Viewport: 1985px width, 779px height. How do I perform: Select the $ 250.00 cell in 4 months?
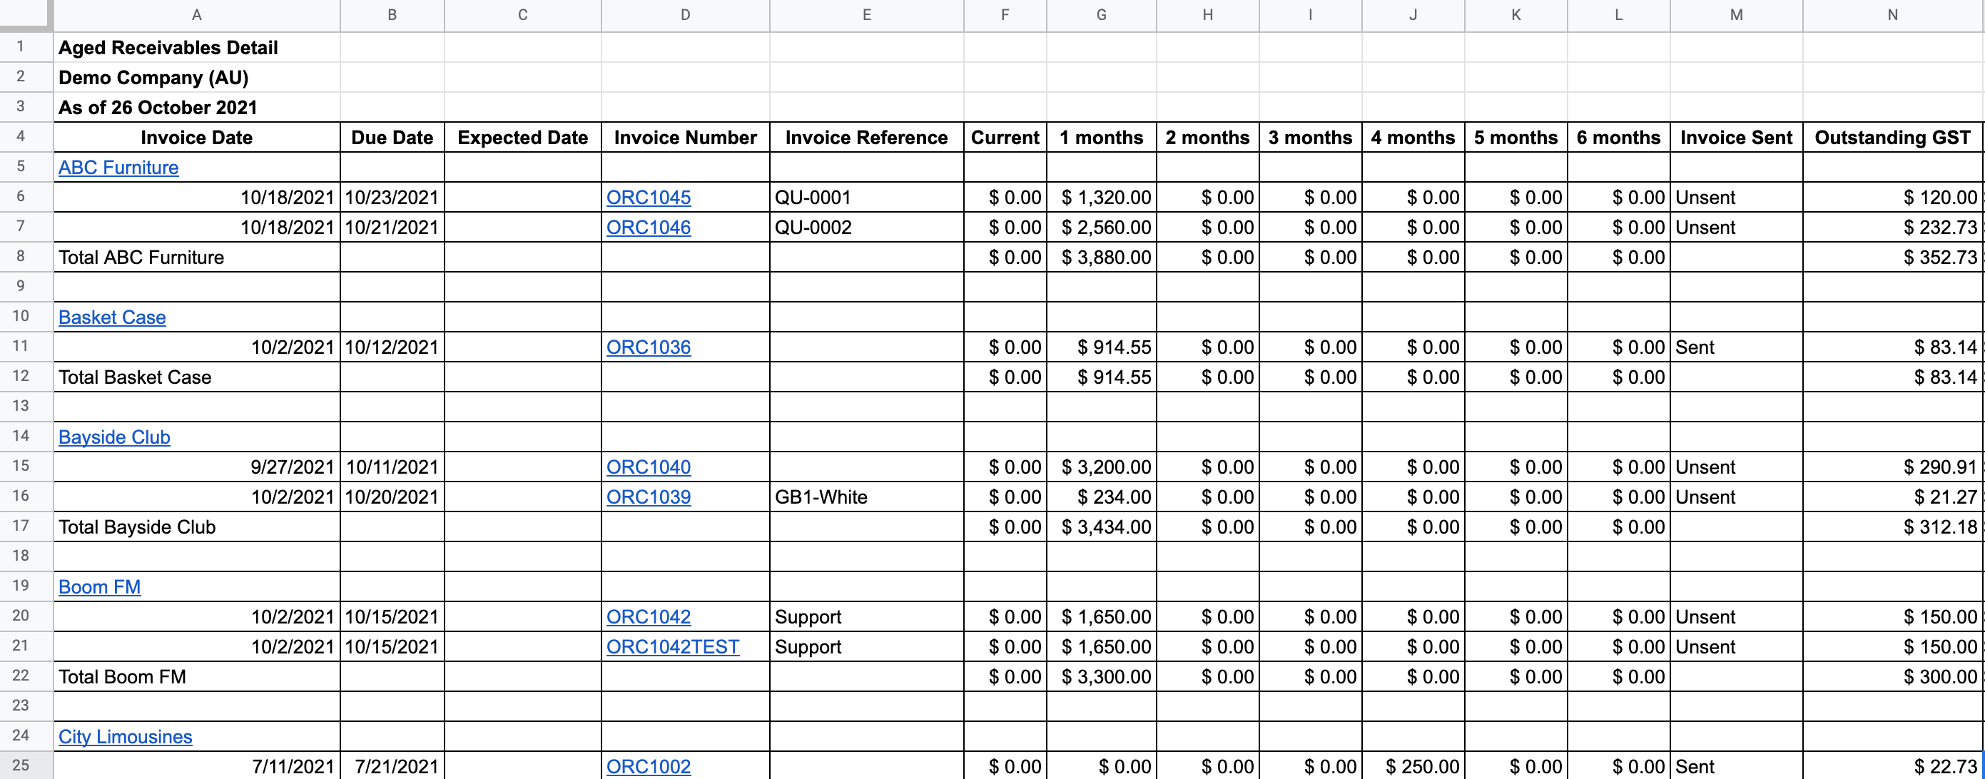1413,767
